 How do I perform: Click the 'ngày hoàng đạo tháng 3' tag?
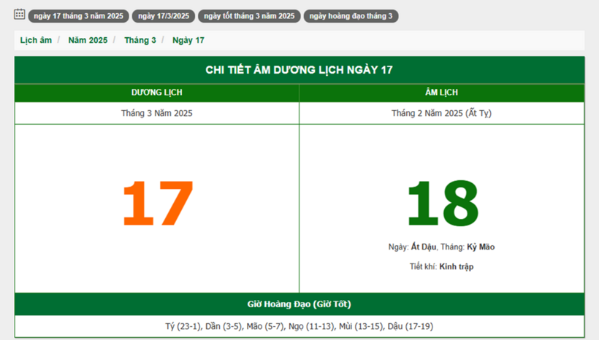[351, 16]
